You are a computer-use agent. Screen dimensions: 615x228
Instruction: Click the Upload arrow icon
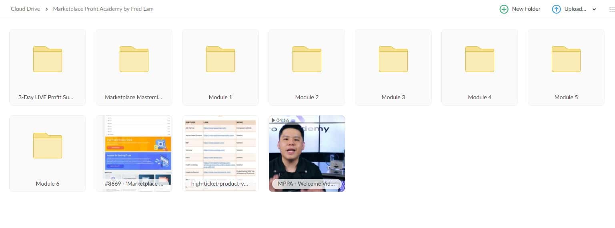click(556, 9)
